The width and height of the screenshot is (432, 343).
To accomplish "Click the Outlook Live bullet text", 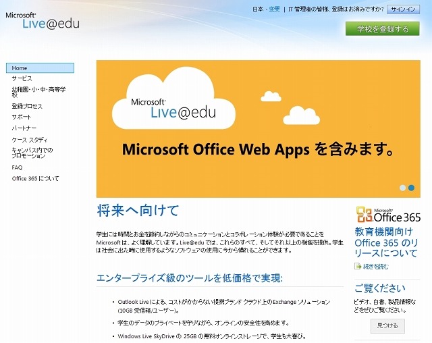I will pyautogui.click(x=223, y=306).
